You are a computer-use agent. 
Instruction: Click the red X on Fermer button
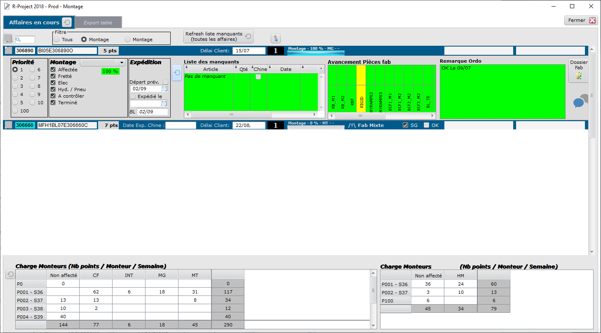[x=592, y=20]
